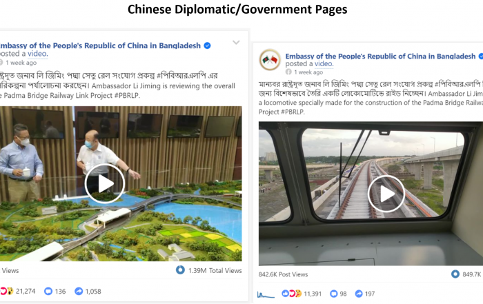Open the left post's chevron options menu
The width and height of the screenshot is (483, 304).
236,43
